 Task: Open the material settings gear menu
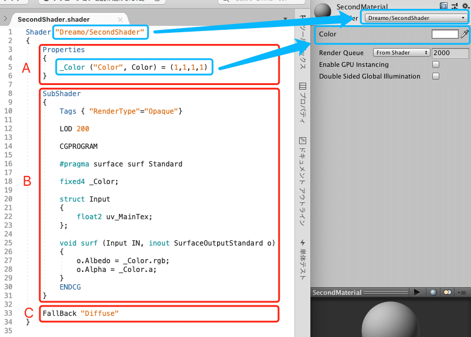coord(465,5)
